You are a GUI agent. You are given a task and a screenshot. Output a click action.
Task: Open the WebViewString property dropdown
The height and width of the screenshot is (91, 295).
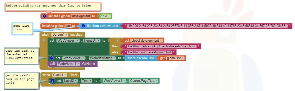point(102,58)
